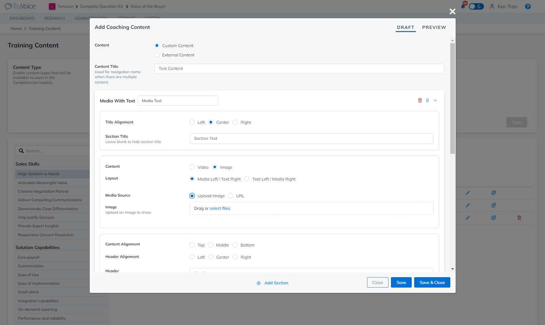Click the select files link
The height and width of the screenshot is (325, 545).
[220, 208]
